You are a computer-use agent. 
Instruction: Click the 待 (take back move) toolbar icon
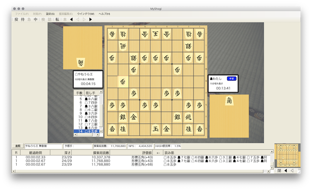pos(23,20)
